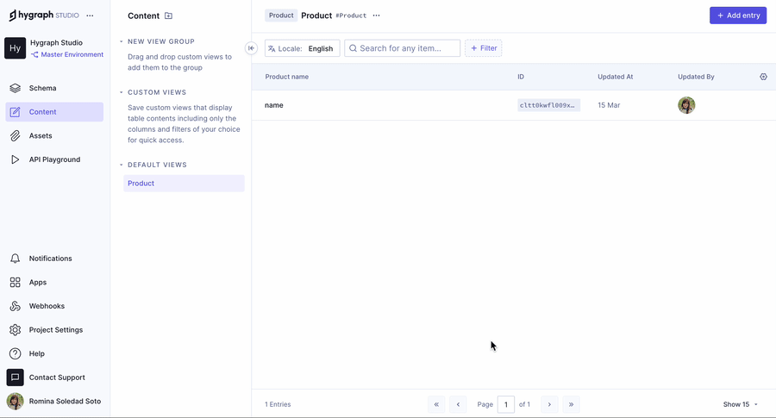Open the API Playground
The height and width of the screenshot is (418, 776).
(54, 159)
